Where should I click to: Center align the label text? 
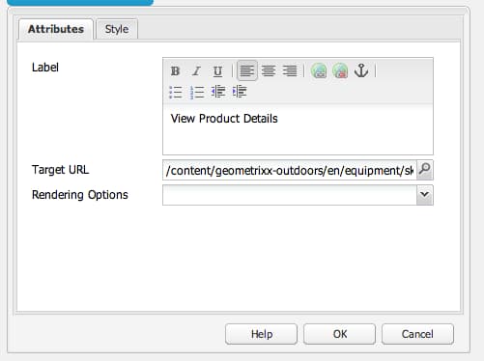(269, 70)
